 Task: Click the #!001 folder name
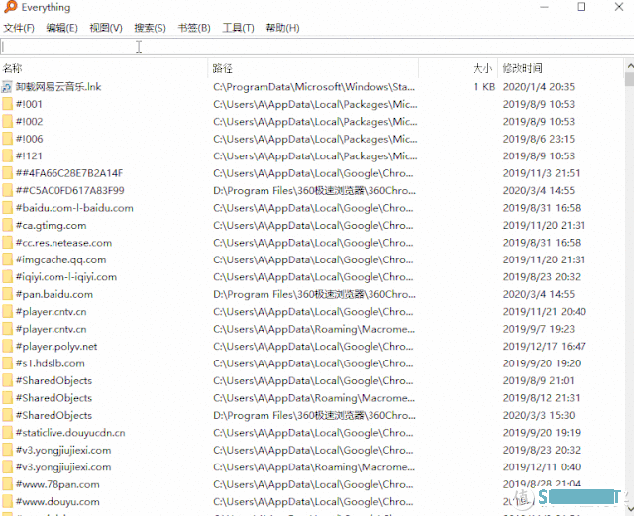click(29, 104)
